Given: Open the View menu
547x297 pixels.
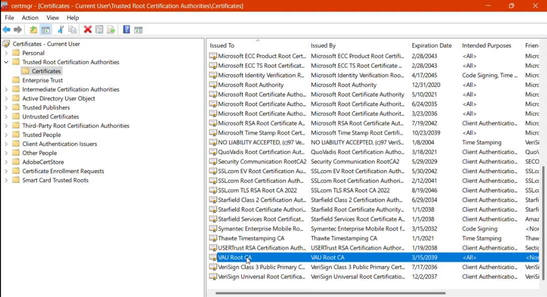Looking at the screenshot, I should [53, 17].
